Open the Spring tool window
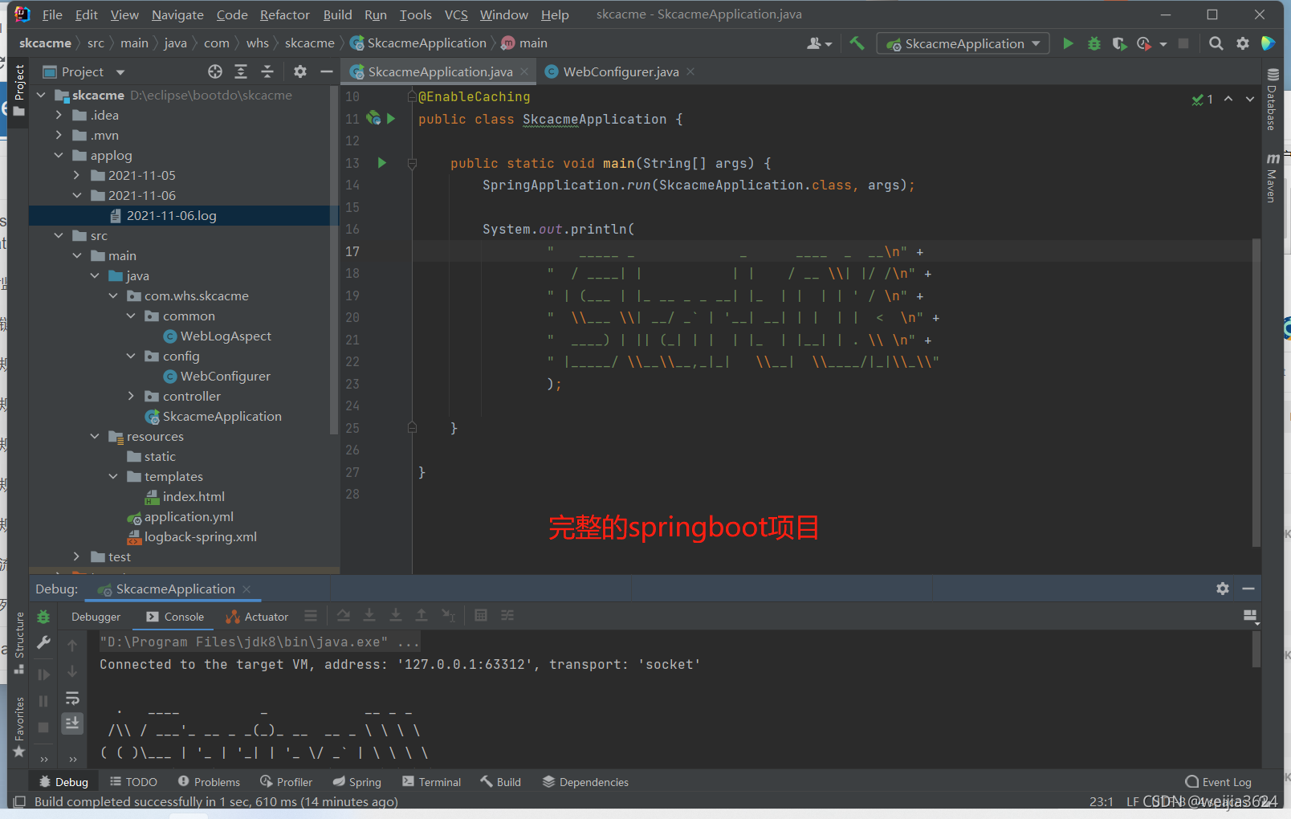 356,782
